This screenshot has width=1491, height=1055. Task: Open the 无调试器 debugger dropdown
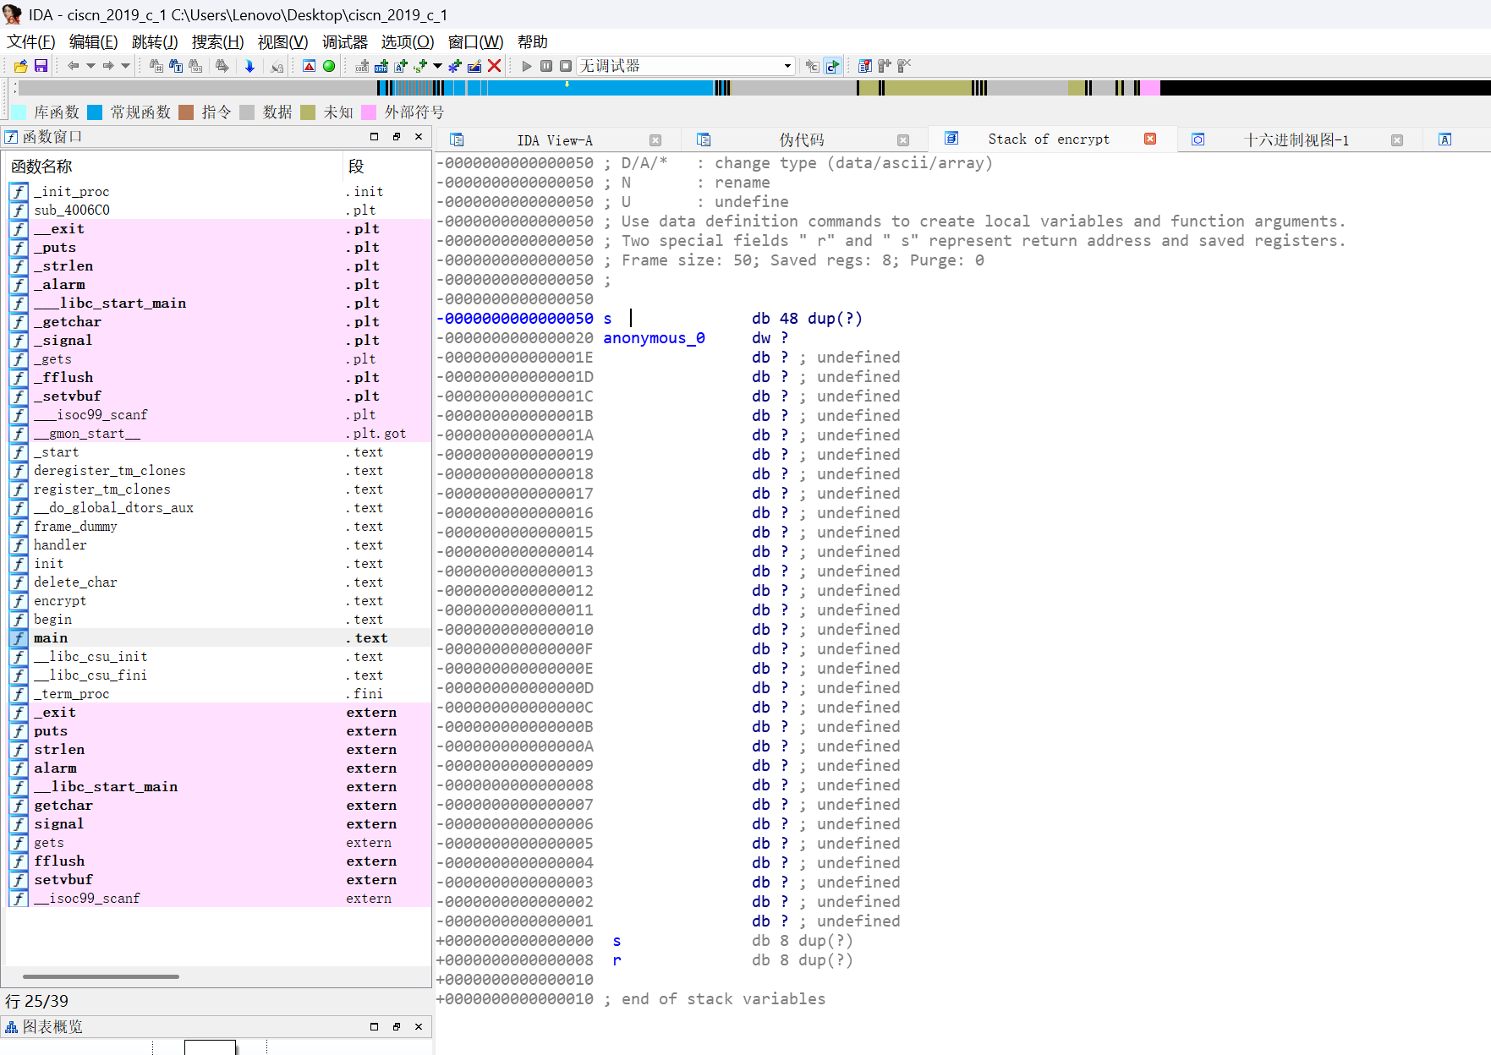point(787,66)
